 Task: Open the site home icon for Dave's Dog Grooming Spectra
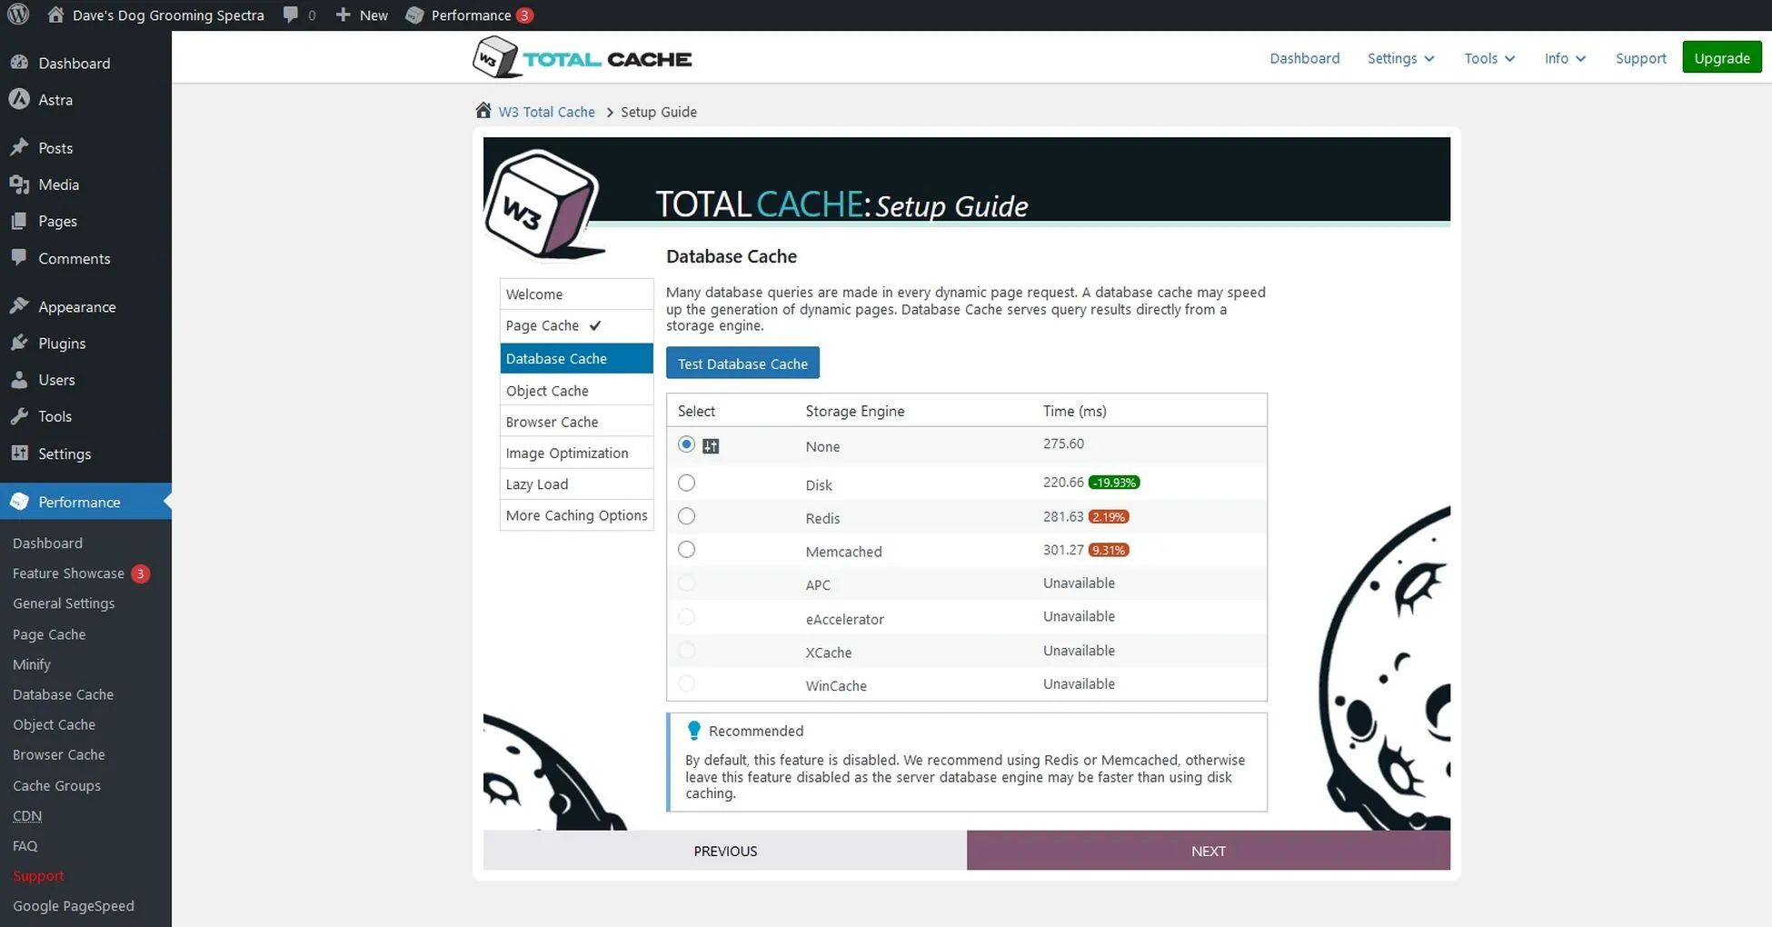[55, 15]
